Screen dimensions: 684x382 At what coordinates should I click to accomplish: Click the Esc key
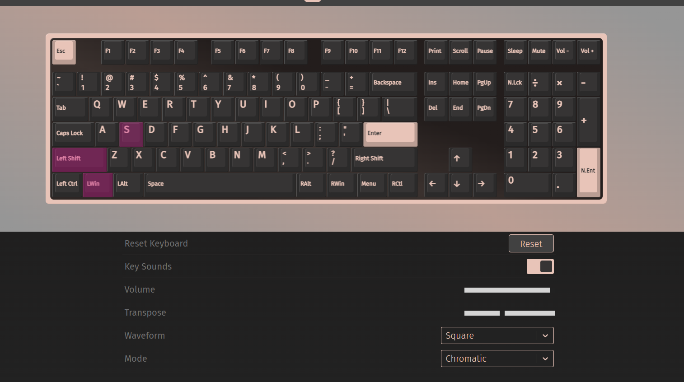tap(64, 52)
